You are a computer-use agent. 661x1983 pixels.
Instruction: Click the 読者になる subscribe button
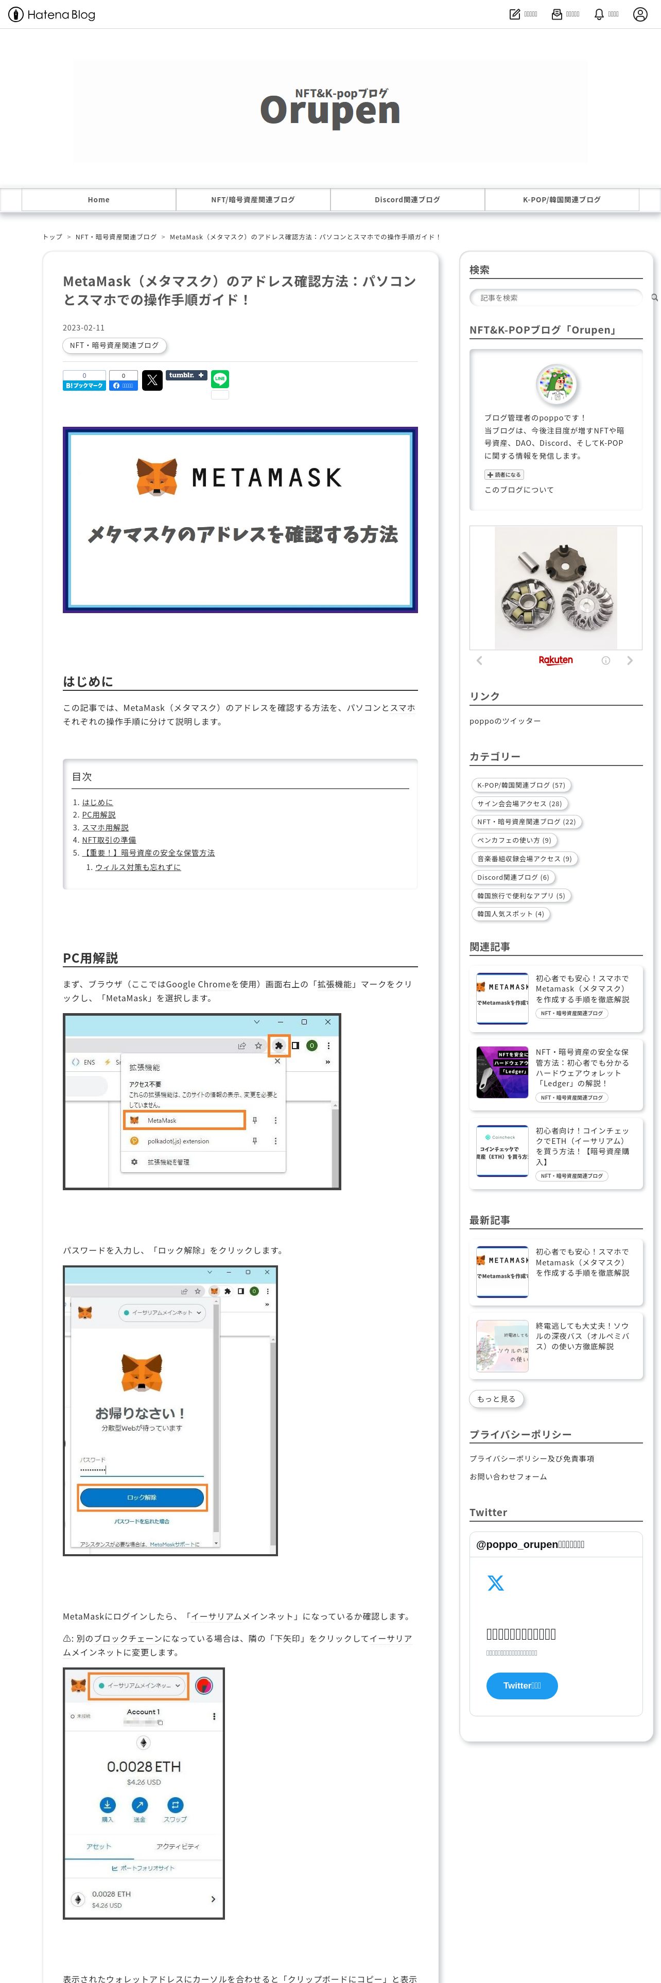(x=504, y=475)
